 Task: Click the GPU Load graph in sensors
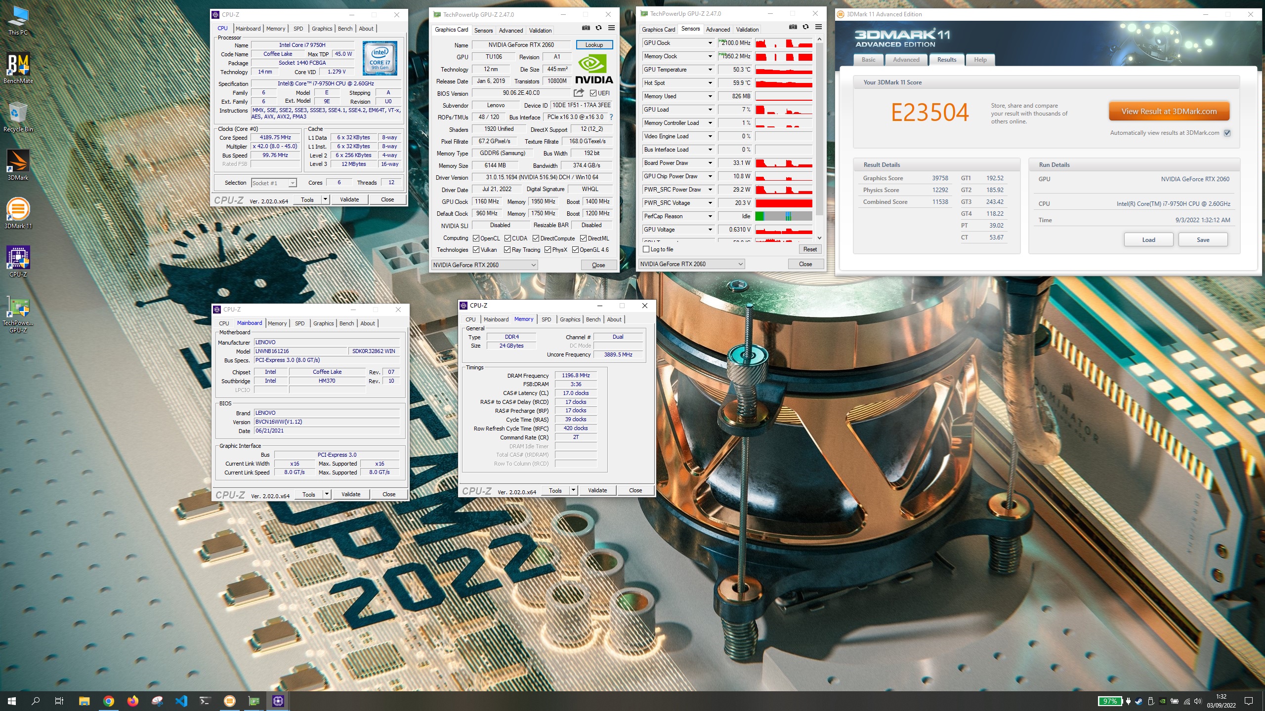point(784,110)
